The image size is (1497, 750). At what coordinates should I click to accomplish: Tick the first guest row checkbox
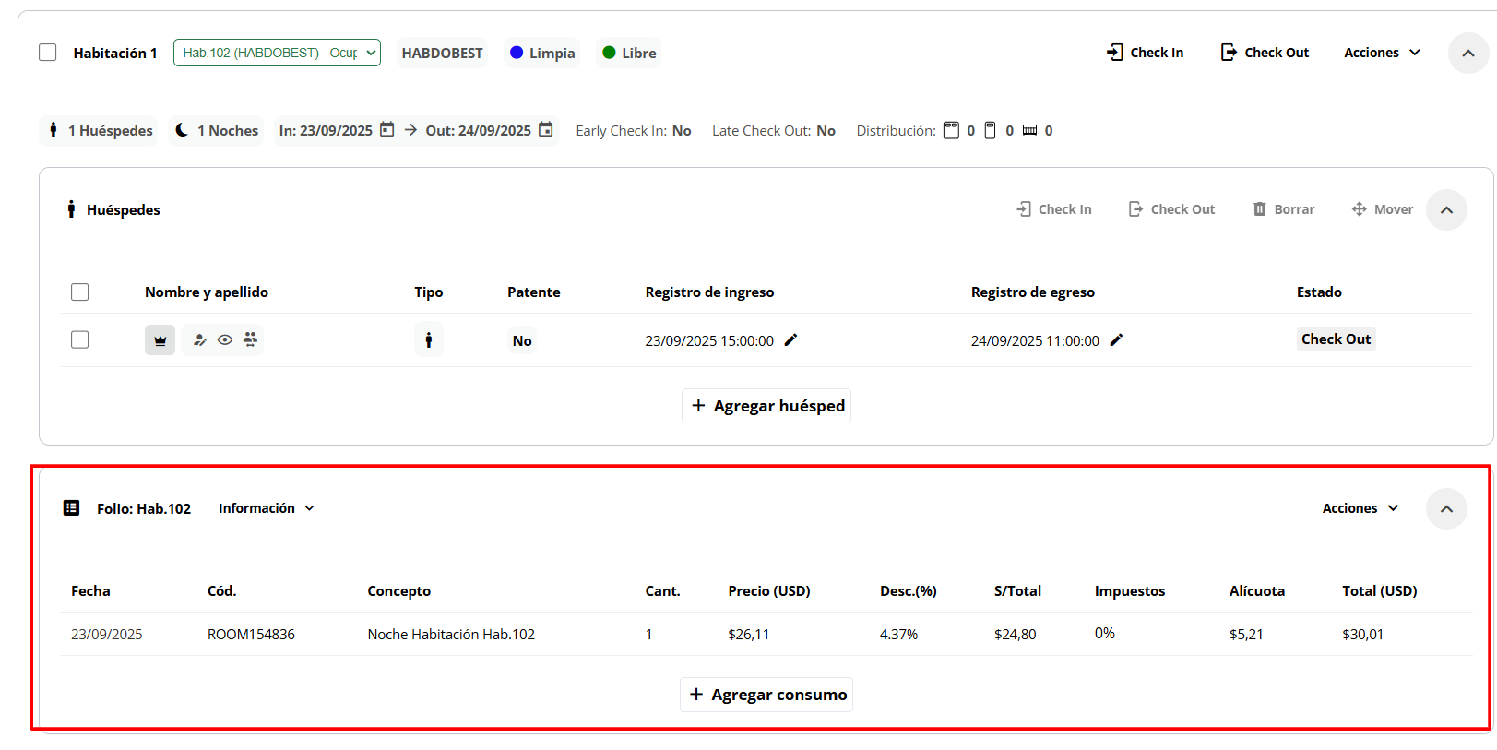coord(80,339)
